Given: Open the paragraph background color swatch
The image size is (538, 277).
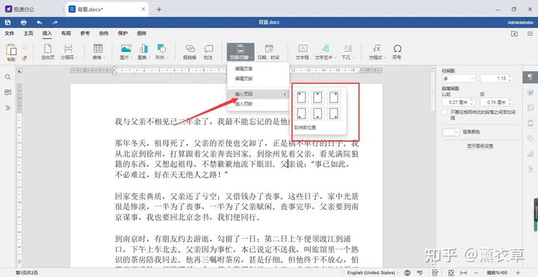Looking at the screenshot, I should tap(451, 132).
